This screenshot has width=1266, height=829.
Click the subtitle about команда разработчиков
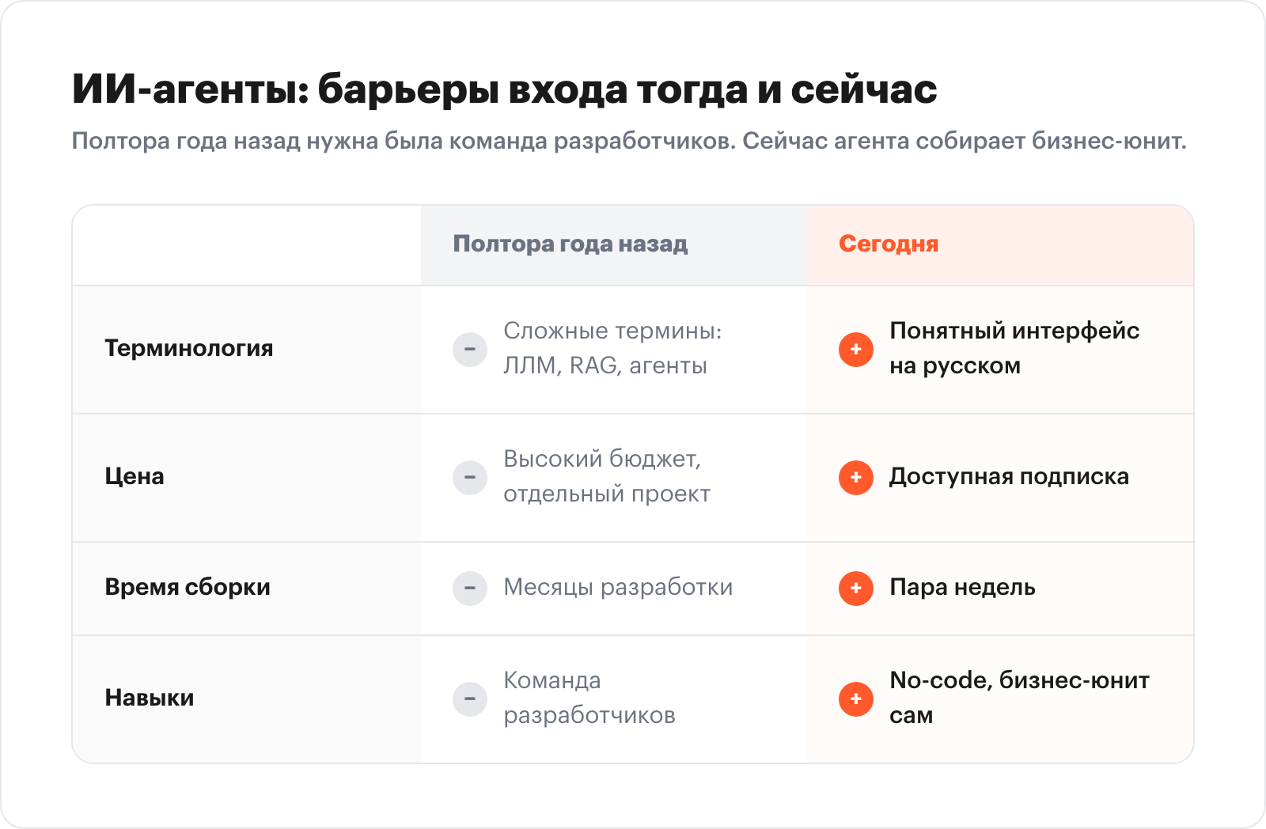(x=629, y=142)
